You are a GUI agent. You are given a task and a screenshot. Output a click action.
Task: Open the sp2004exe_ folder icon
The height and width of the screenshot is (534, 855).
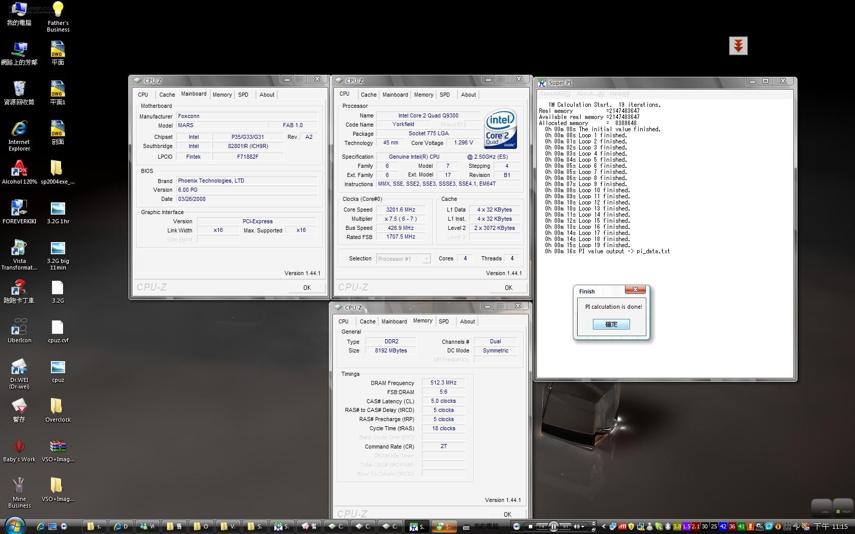58,172
